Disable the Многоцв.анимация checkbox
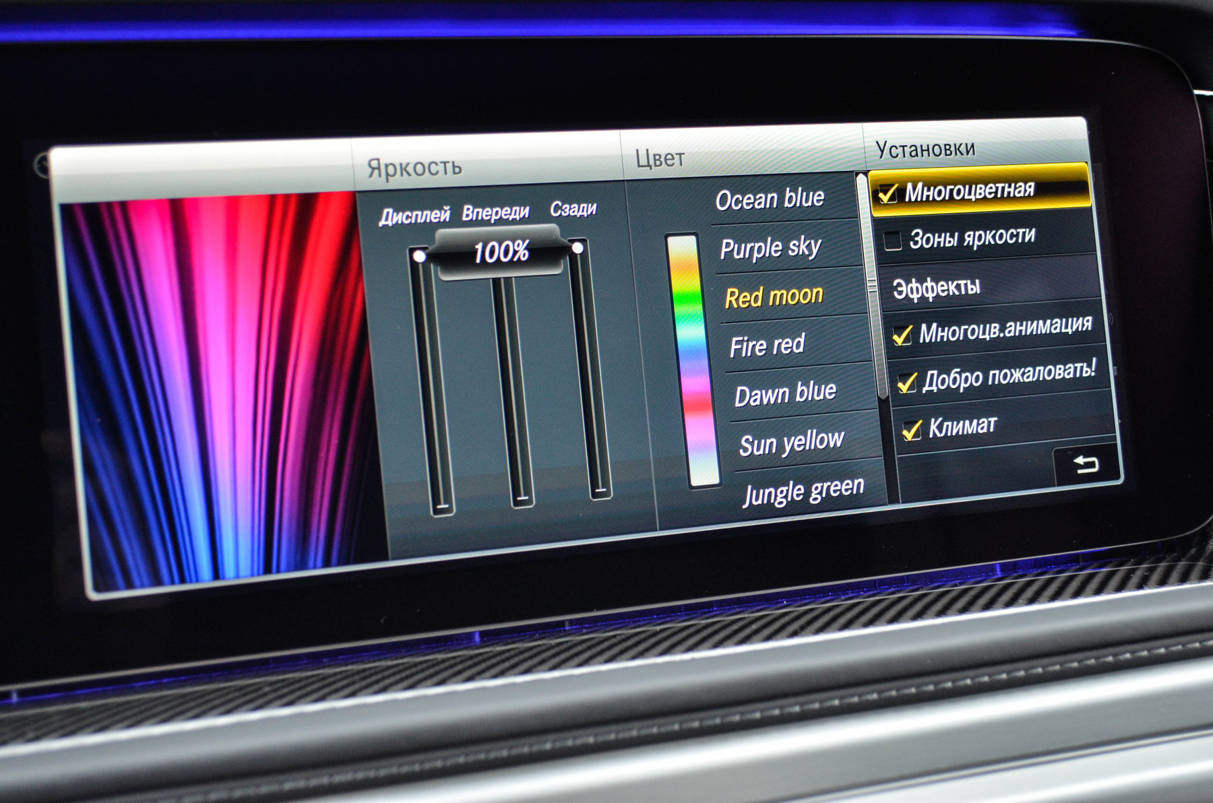 click(902, 335)
